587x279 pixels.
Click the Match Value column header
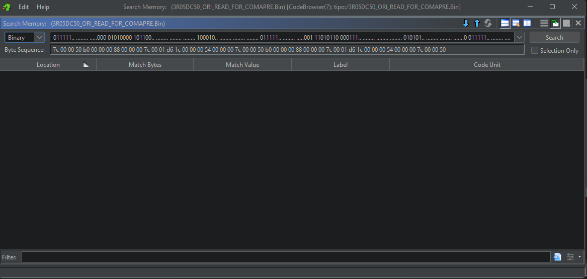click(x=242, y=65)
